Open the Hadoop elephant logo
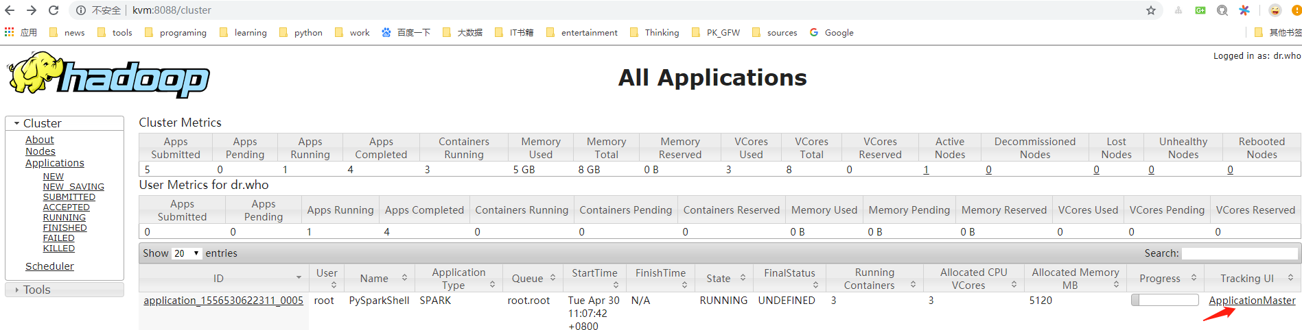Image resolution: width=1302 pixels, height=330 pixels. point(108,74)
